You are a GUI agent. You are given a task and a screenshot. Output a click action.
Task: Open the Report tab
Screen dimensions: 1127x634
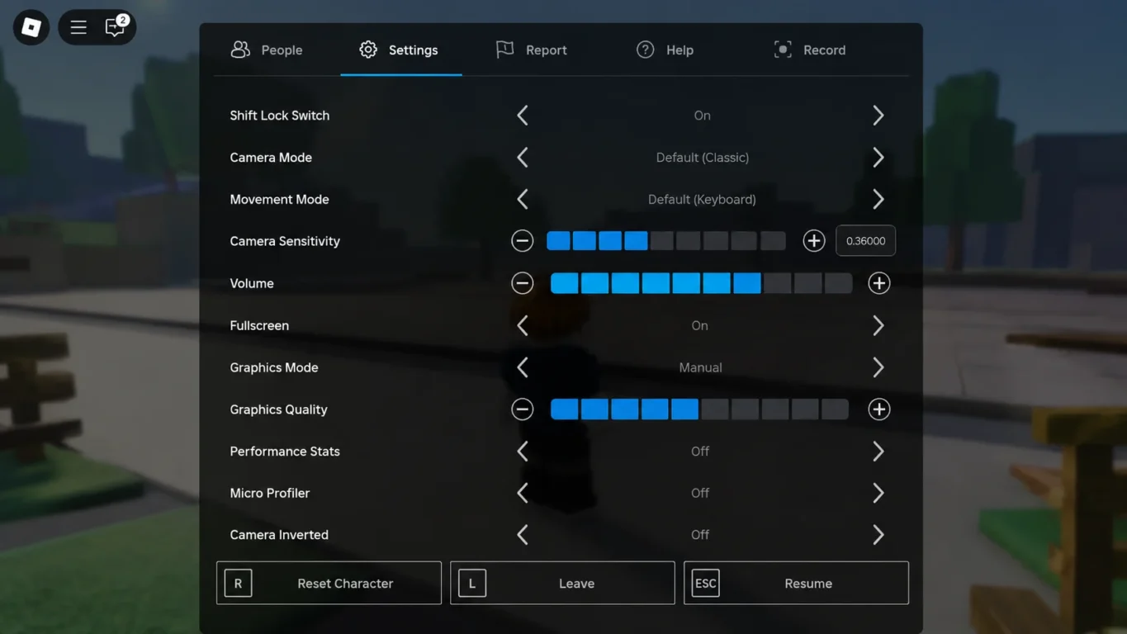tap(531, 50)
